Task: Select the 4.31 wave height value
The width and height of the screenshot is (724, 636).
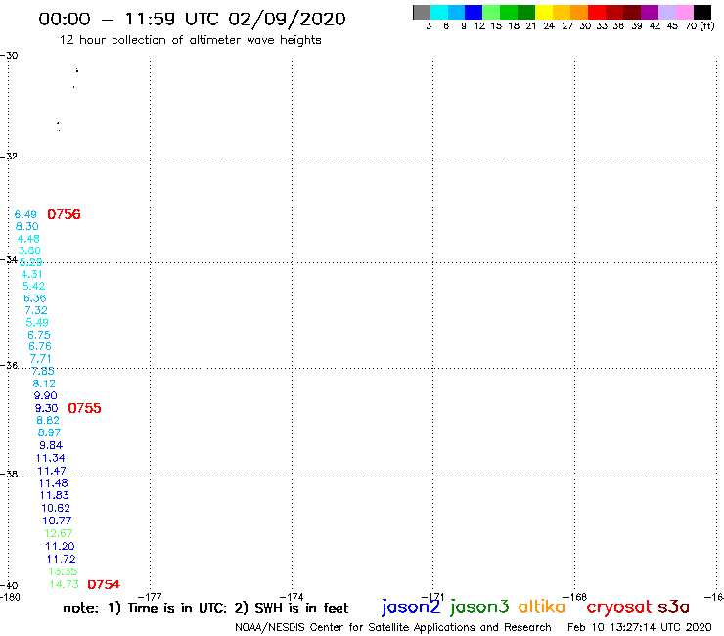Action: coord(32,274)
